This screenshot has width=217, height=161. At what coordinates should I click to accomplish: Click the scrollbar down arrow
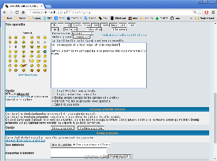[215, 159]
